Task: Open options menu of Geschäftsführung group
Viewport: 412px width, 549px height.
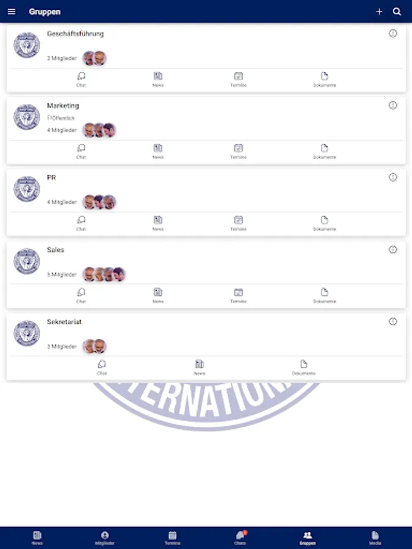Action: (392, 34)
